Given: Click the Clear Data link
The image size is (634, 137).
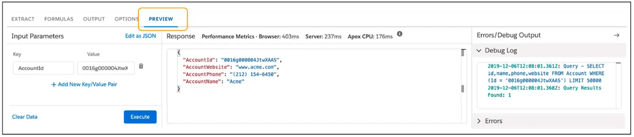Looking at the screenshot, I should [x=25, y=117].
